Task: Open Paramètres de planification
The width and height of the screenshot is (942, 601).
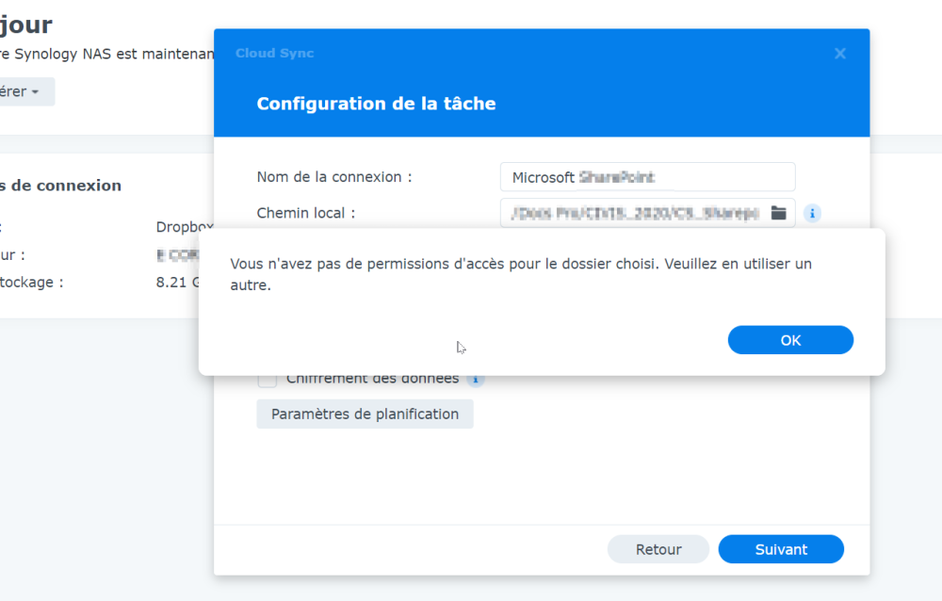Action: [x=365, y=414]
